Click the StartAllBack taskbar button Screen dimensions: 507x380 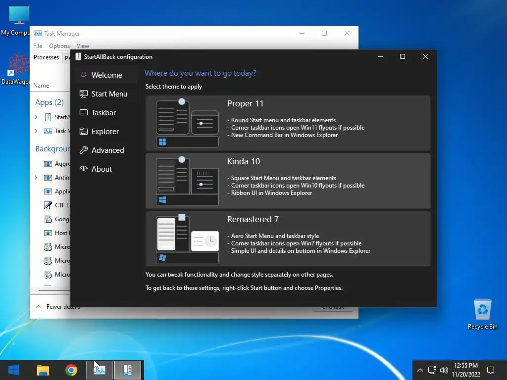pyautogui.click(x=128, y=370)
